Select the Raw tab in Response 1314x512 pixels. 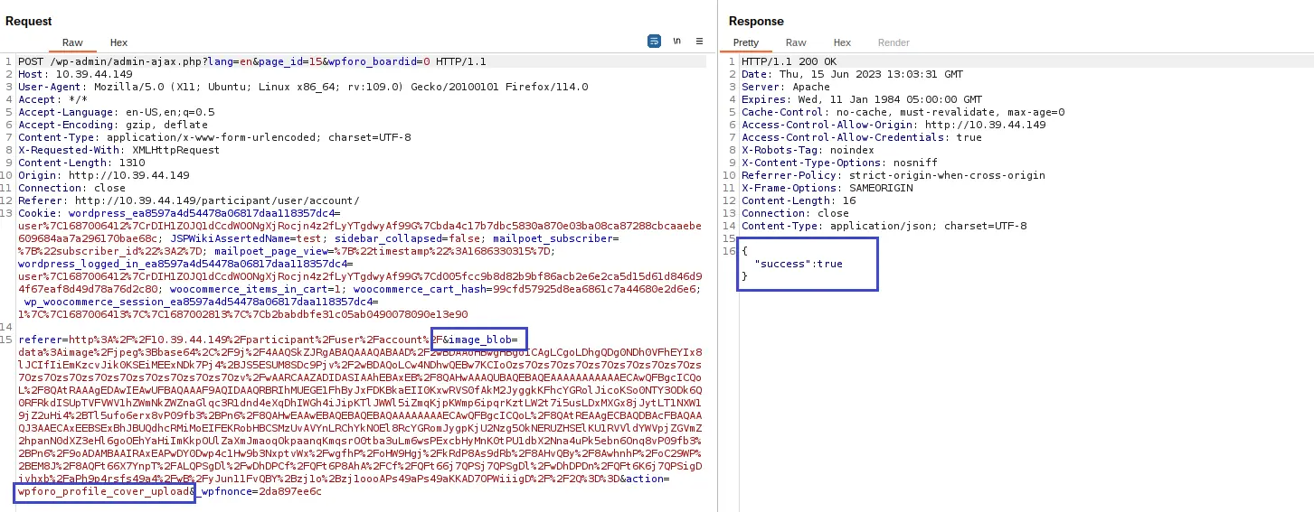point(796,42)
